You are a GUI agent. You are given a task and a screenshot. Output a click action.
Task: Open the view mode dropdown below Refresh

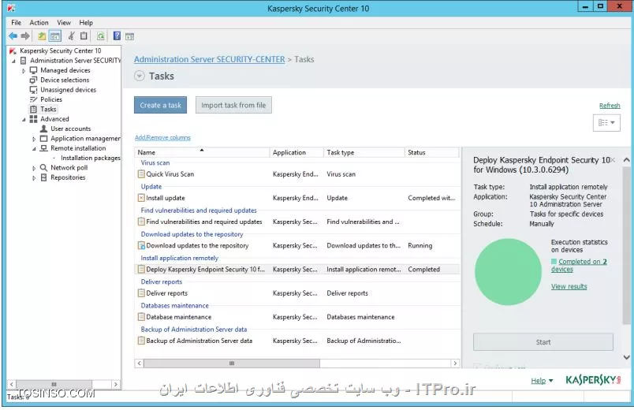point(606,122)
